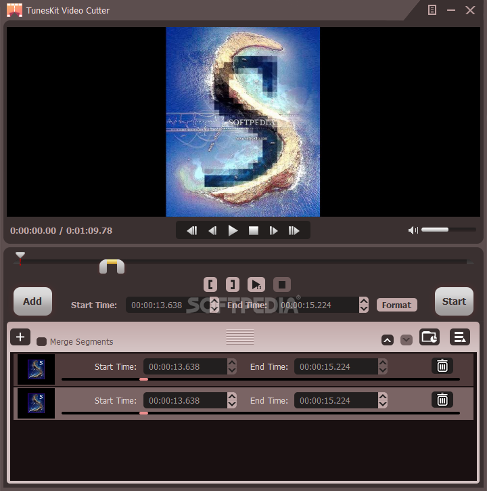Open the converted list icon
This screenshot has height=491, width=487.
[460, 337]
